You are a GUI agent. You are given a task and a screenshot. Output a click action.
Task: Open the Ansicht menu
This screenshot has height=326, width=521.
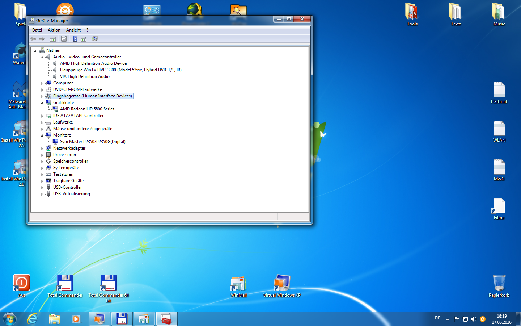click(x=73, y=30)
